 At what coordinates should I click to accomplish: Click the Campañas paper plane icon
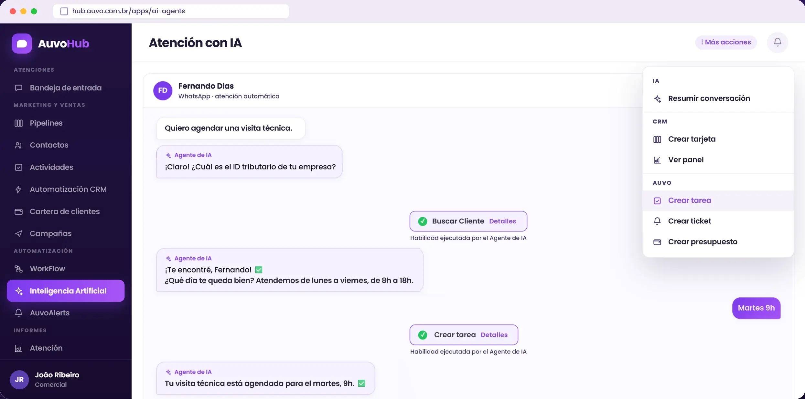click(x=18, y=234)
